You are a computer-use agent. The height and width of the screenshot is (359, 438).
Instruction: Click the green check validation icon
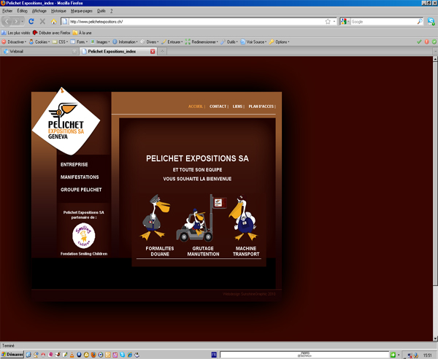pos(419,42)
